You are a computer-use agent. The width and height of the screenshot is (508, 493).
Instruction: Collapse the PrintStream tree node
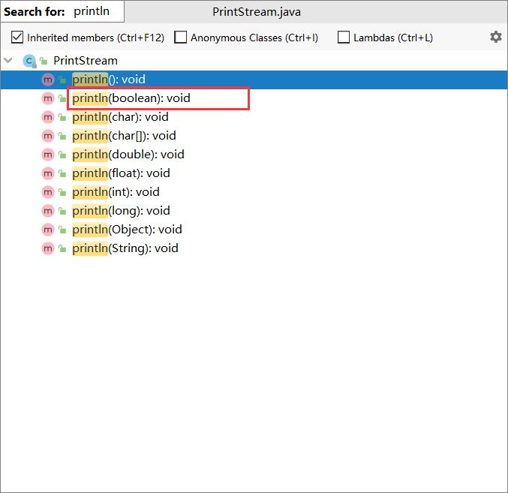8,60
